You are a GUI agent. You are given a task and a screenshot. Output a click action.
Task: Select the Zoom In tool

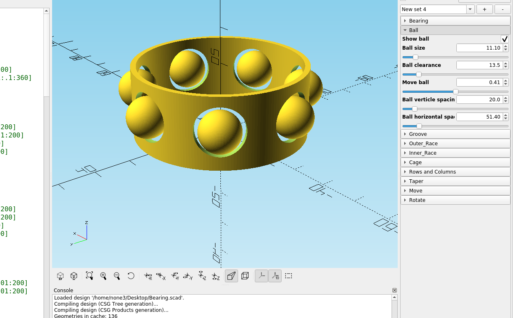pos(103,276)
